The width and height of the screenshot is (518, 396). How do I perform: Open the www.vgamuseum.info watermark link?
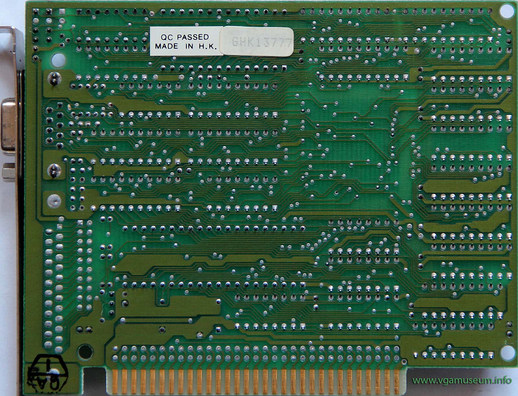point(462,380)
